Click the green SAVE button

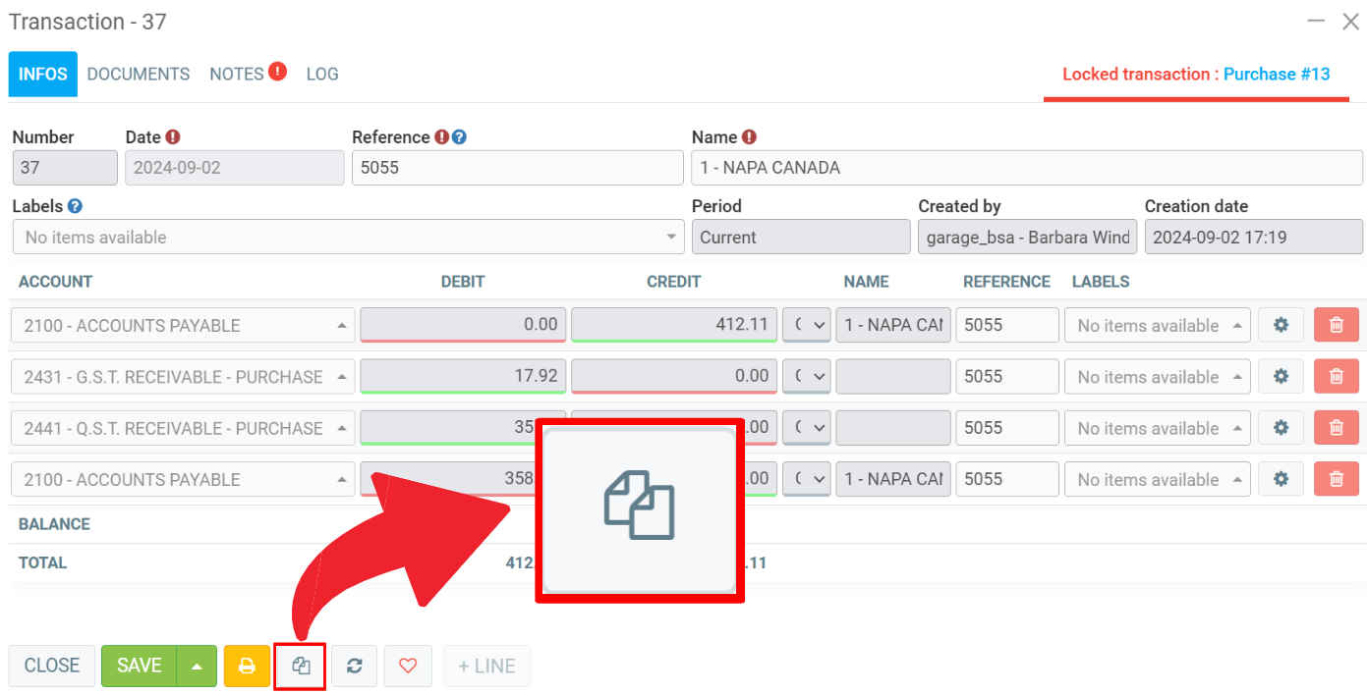pyautogui.click(x=139, y=666)
